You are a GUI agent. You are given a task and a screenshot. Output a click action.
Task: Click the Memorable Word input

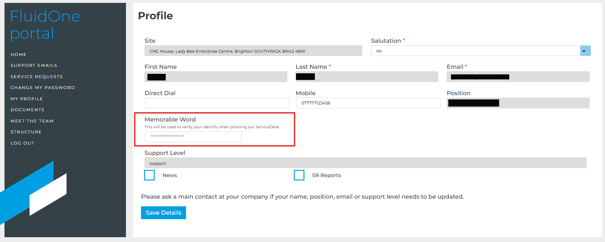(x=193, y=137)
